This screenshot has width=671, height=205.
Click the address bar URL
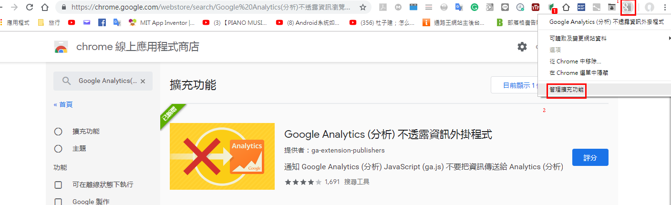coord(210,7)
